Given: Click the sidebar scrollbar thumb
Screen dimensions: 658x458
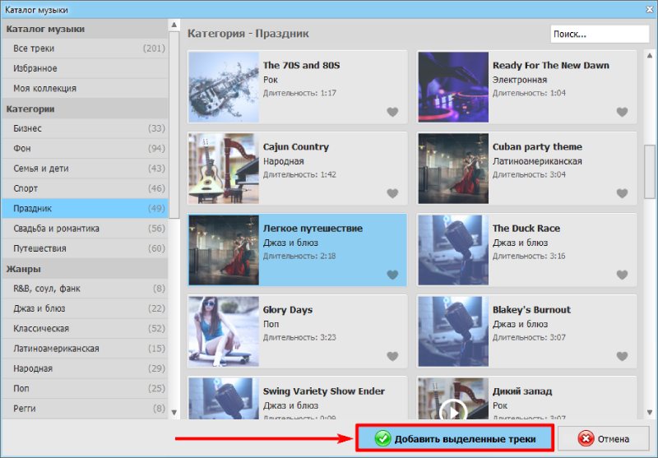Looking at the screenshot, I should tap(174, 125).
